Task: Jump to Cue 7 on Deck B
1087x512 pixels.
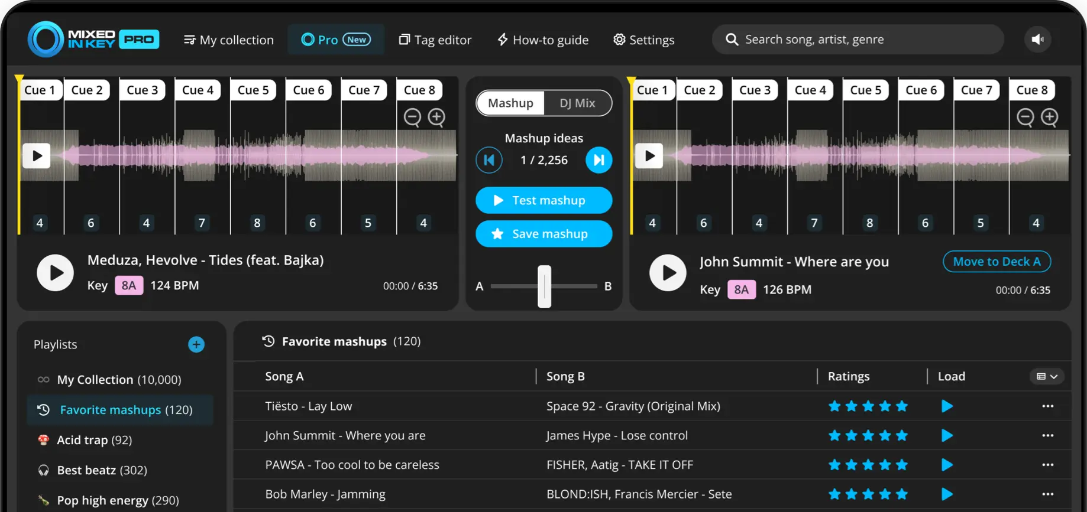Action: (976, 90)
